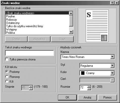Open the Nazwa font dropdown
This screenshot has height=103, width=120.
tap(112, 57)
